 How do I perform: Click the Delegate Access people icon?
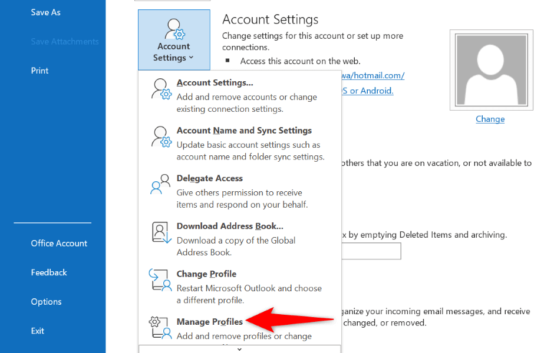161,184
